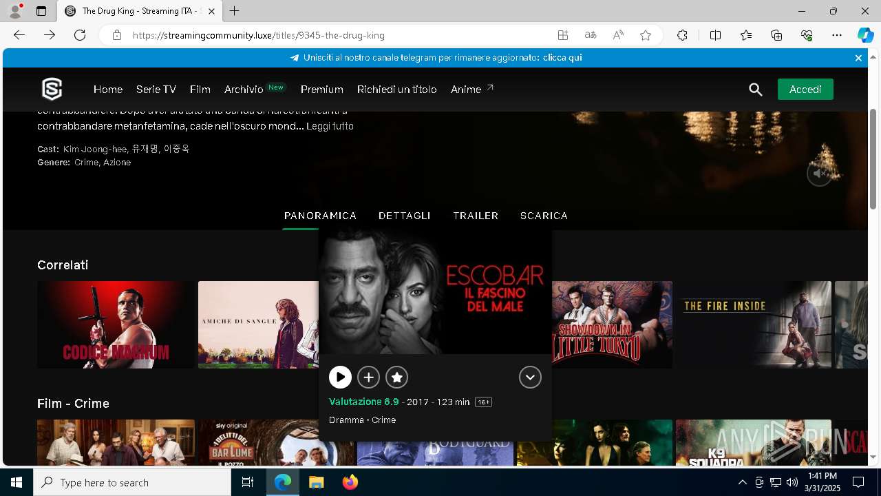The width and height of the screenshot is (881, 496).
Task: Click the star favorite icon on Escobar card
Action: pyautogui.click(x=397, y=377)
